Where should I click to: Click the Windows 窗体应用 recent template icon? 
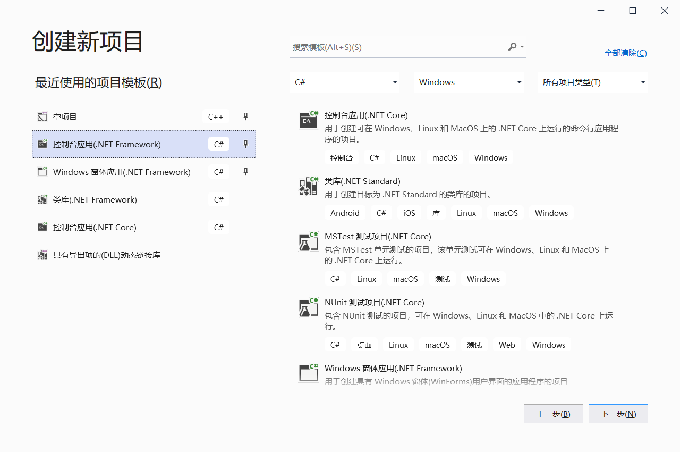click(x=42, y=172)
